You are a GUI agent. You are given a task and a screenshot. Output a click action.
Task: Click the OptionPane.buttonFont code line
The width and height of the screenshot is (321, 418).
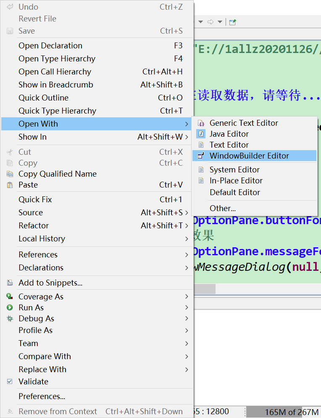[257, 220]
